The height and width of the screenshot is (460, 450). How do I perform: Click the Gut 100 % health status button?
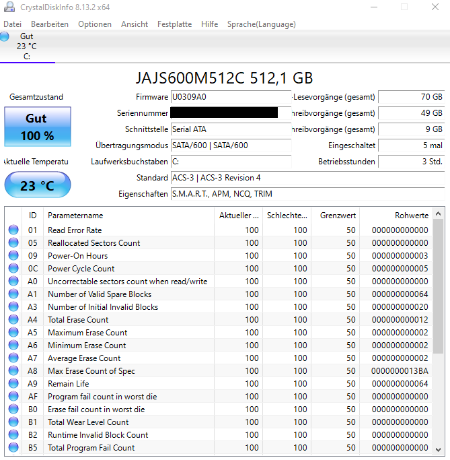pos(38,127)
